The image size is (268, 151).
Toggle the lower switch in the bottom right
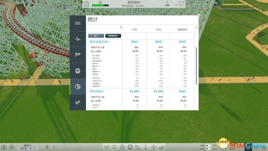tap(208, 149)
